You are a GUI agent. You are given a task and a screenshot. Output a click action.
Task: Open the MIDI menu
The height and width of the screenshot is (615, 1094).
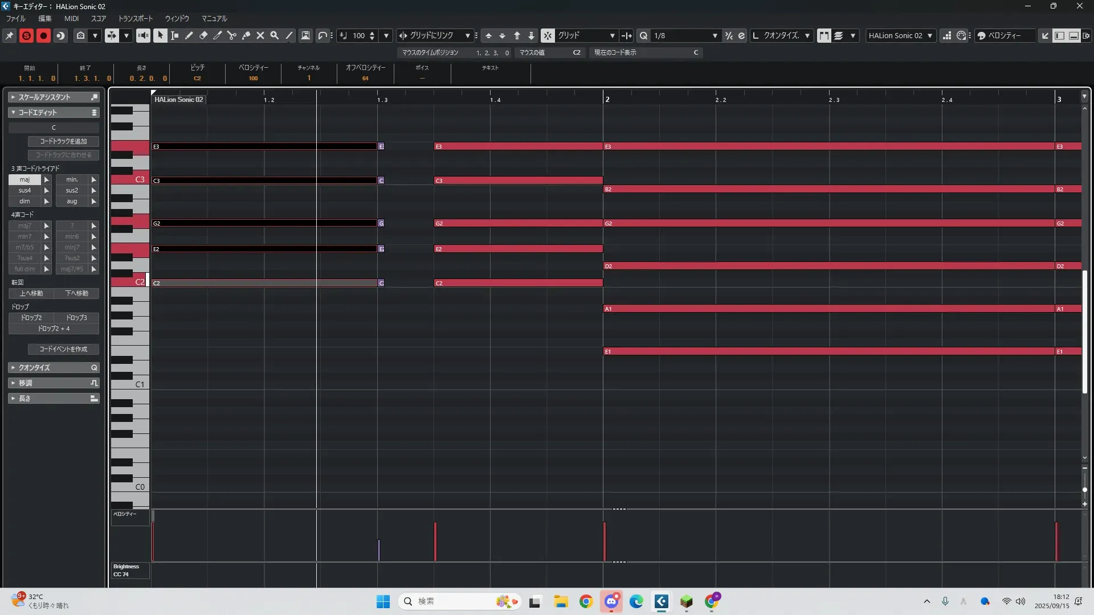[71, 18]
